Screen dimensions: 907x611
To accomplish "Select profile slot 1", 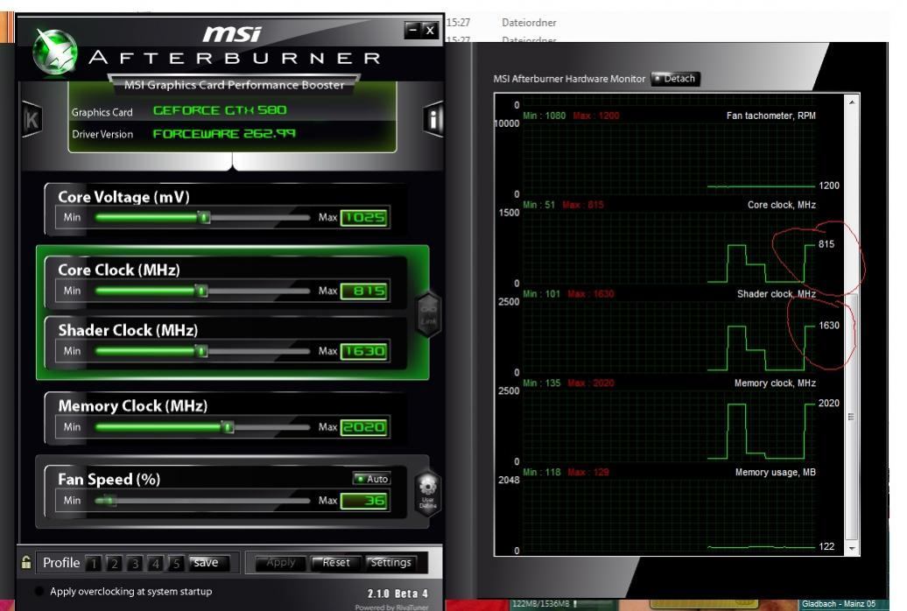I will pos(94,563).
